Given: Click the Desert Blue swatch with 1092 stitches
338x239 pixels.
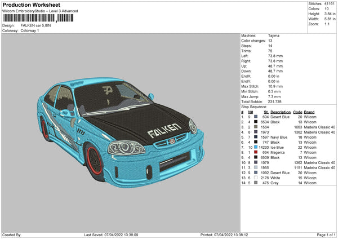Looking at the screenshot, I should [x=256, y=172].
